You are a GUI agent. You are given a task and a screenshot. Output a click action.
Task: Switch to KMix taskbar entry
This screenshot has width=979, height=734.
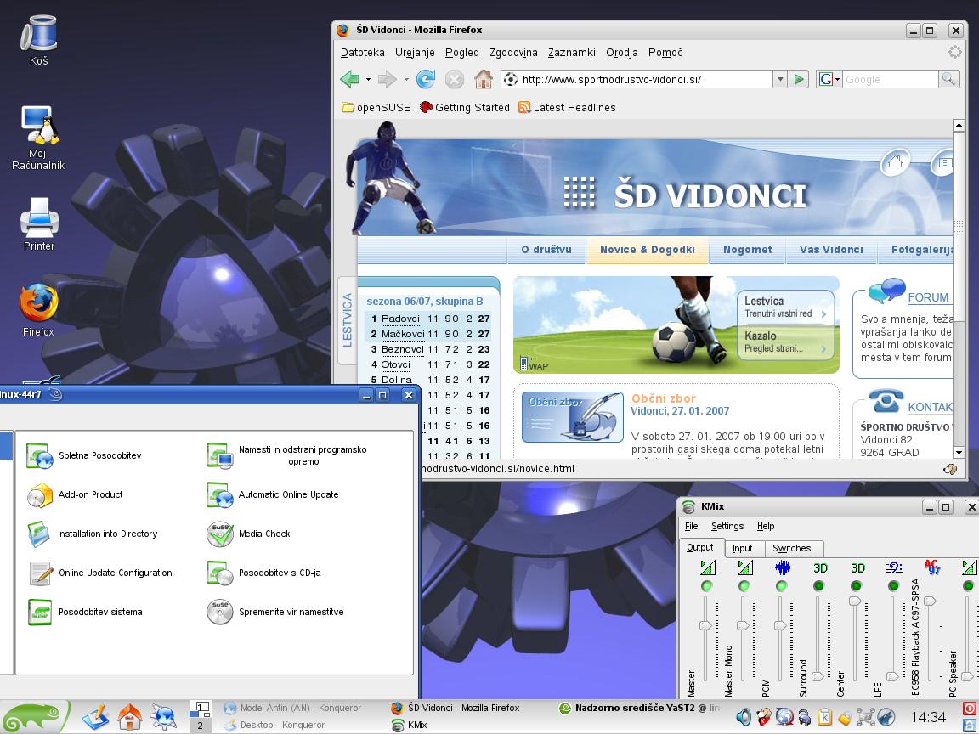pos(410,726)
